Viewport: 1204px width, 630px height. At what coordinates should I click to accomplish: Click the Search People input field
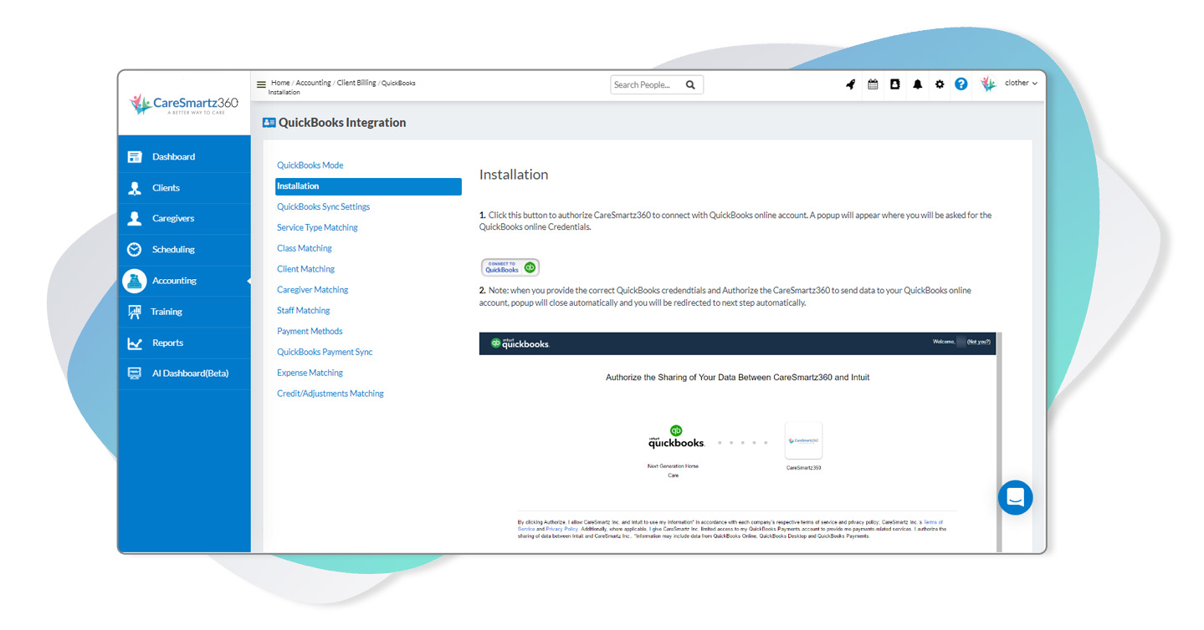646,84
